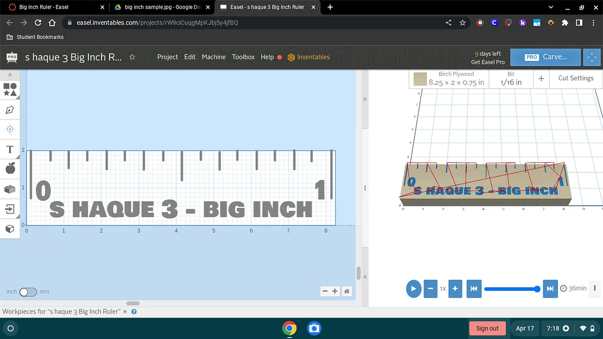Viewport: 603px width, 339px height.
Task: Open the Import tool with arrow icon
Action: pos(10,208)
